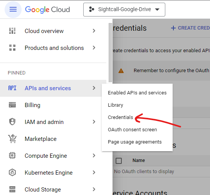This screenshot has height=195, width=210.
Task: Click the plus icon beside Create Credentials
Action: [x=173, y=28]
